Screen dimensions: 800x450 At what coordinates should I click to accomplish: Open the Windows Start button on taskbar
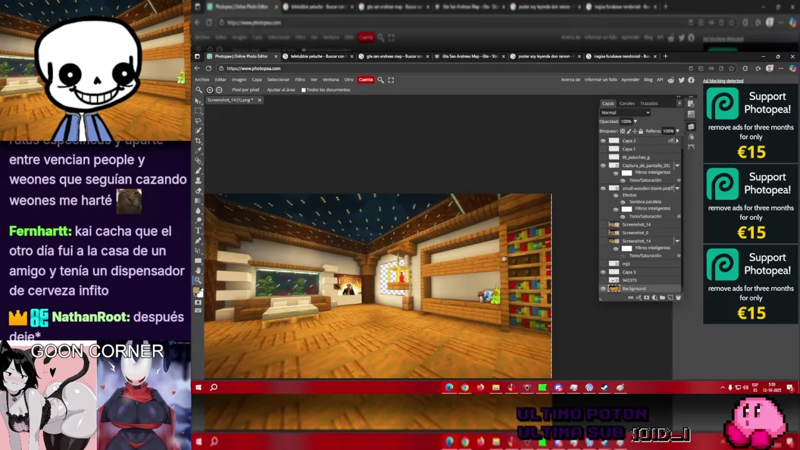click(x=198, y=387)
